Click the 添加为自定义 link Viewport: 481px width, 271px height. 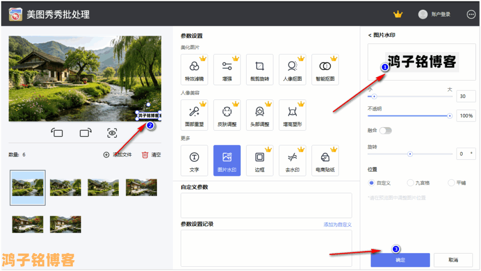coord(337,225)
